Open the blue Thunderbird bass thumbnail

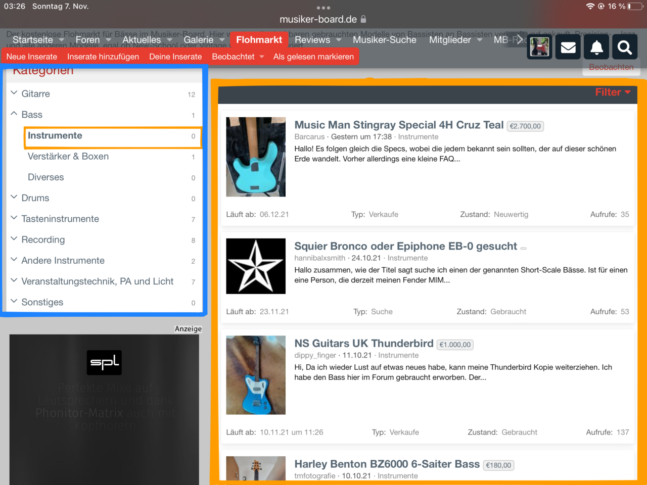tap(256, 375)
